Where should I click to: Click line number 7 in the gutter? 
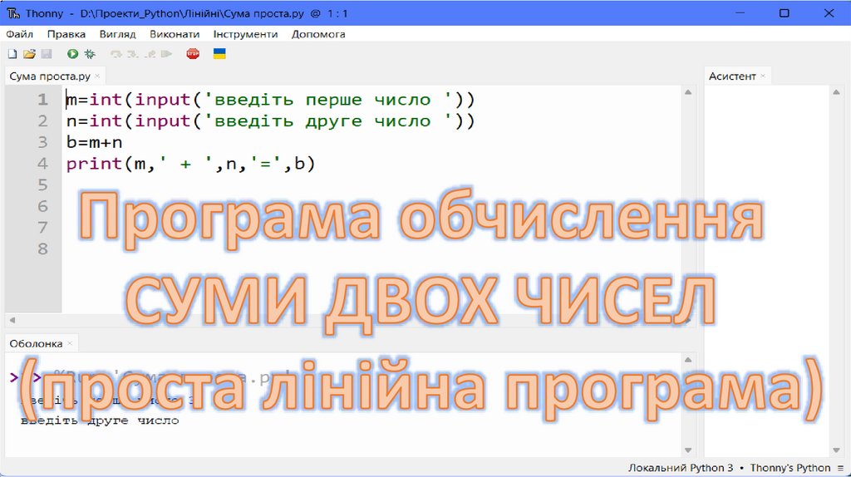(43, 228)
